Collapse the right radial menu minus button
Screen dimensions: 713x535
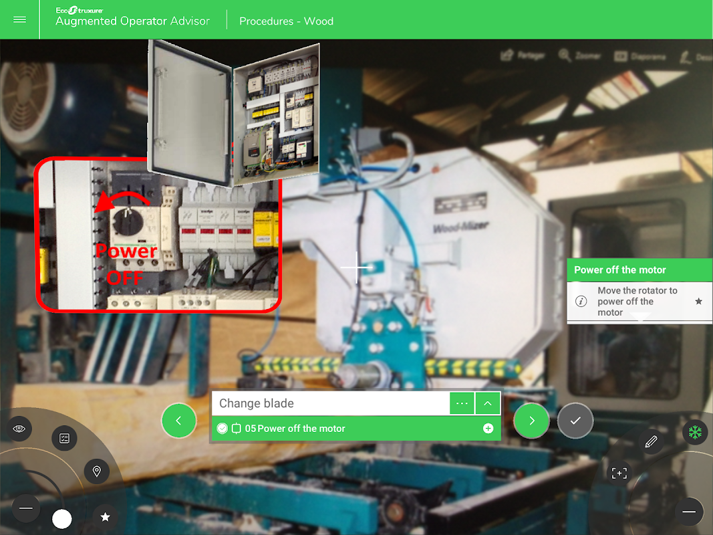pos(689,512)
